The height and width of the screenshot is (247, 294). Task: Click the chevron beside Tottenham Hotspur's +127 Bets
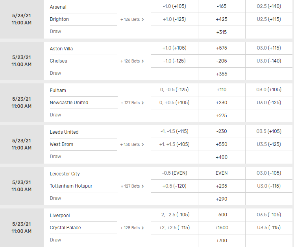143,186
